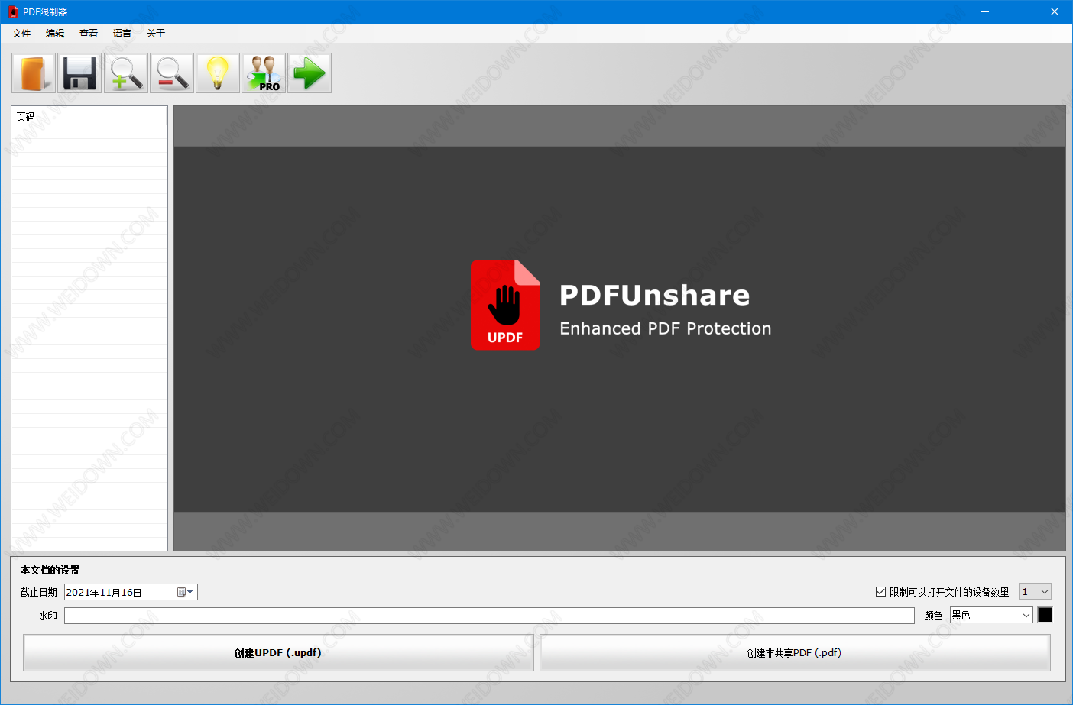
Task: Maximize the PDF限制器 window
Action: pyautogui.click(x=1020, y=11)
